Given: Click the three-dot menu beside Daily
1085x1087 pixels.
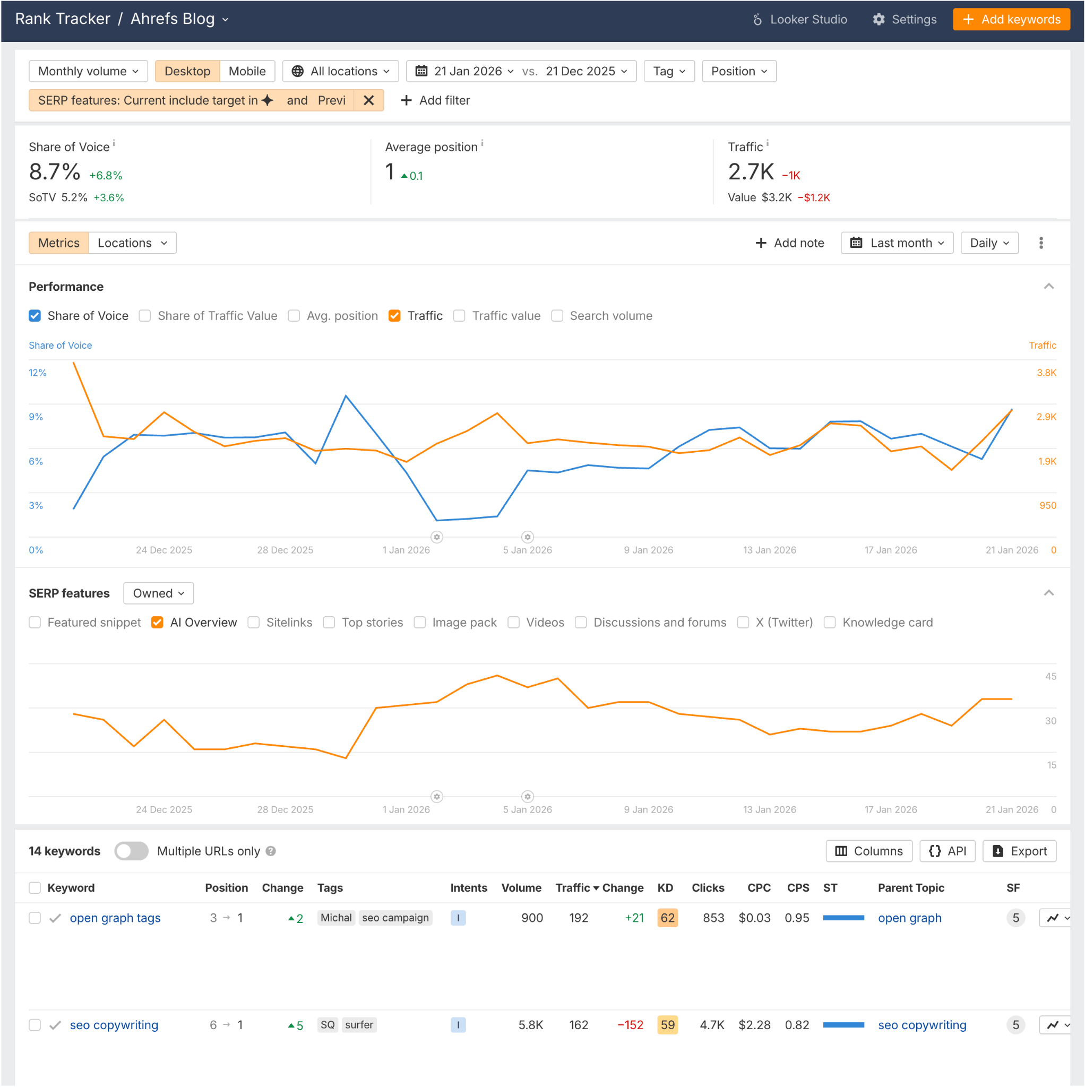Looking at the screenshot, I should 1041,243.
